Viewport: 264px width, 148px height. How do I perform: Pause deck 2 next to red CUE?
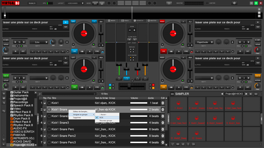[171, 51]
